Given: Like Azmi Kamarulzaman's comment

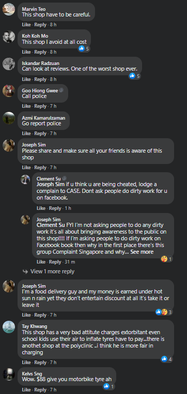Looking at the screenshot, I should click(26, 134).
